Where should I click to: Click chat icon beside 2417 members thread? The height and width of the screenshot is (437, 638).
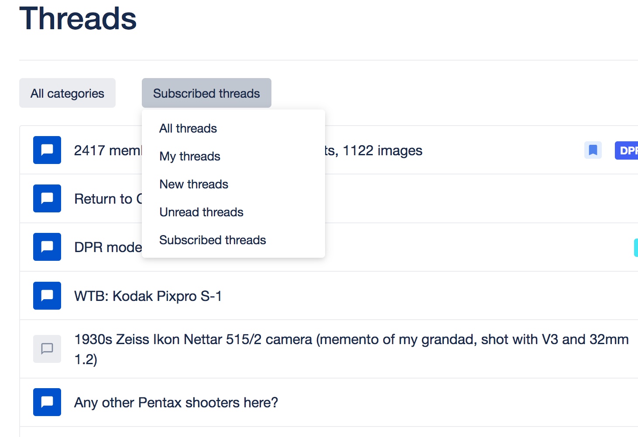point(47,150)
